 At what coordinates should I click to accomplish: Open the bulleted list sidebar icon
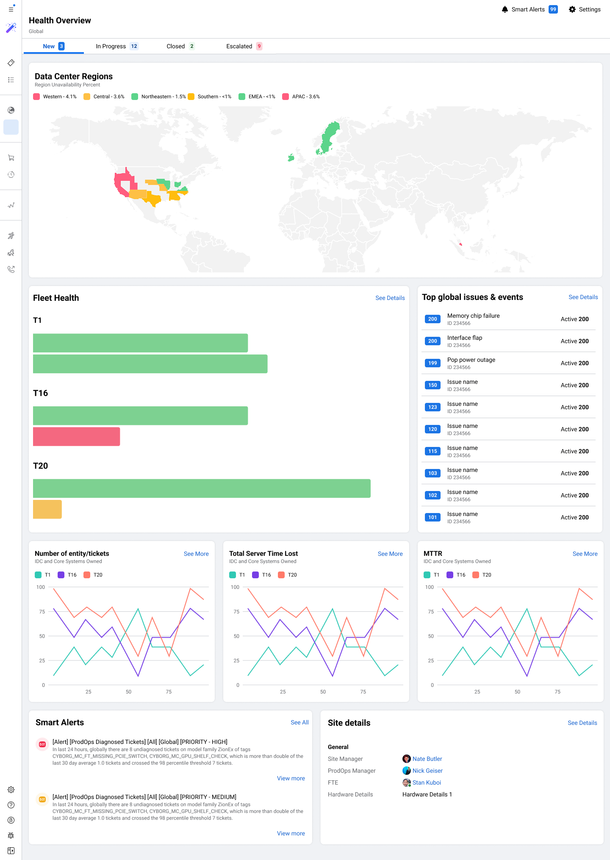11,80
